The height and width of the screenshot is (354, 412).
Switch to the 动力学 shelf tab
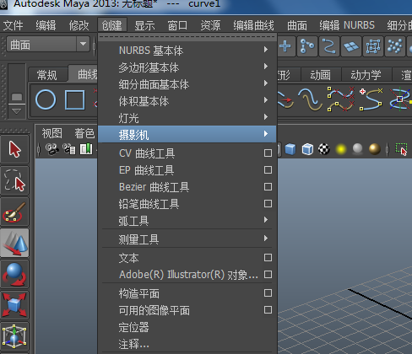pos(366,75)
